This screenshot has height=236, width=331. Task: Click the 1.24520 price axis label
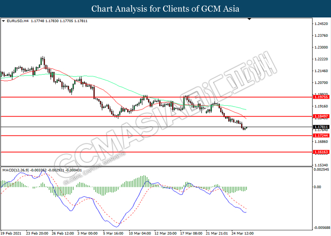(321, 24)
